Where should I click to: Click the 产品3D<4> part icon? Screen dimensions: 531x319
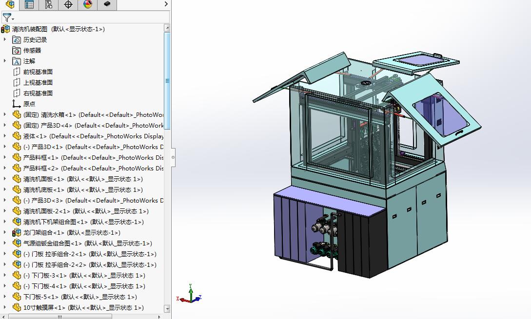(x=17, y=126)
